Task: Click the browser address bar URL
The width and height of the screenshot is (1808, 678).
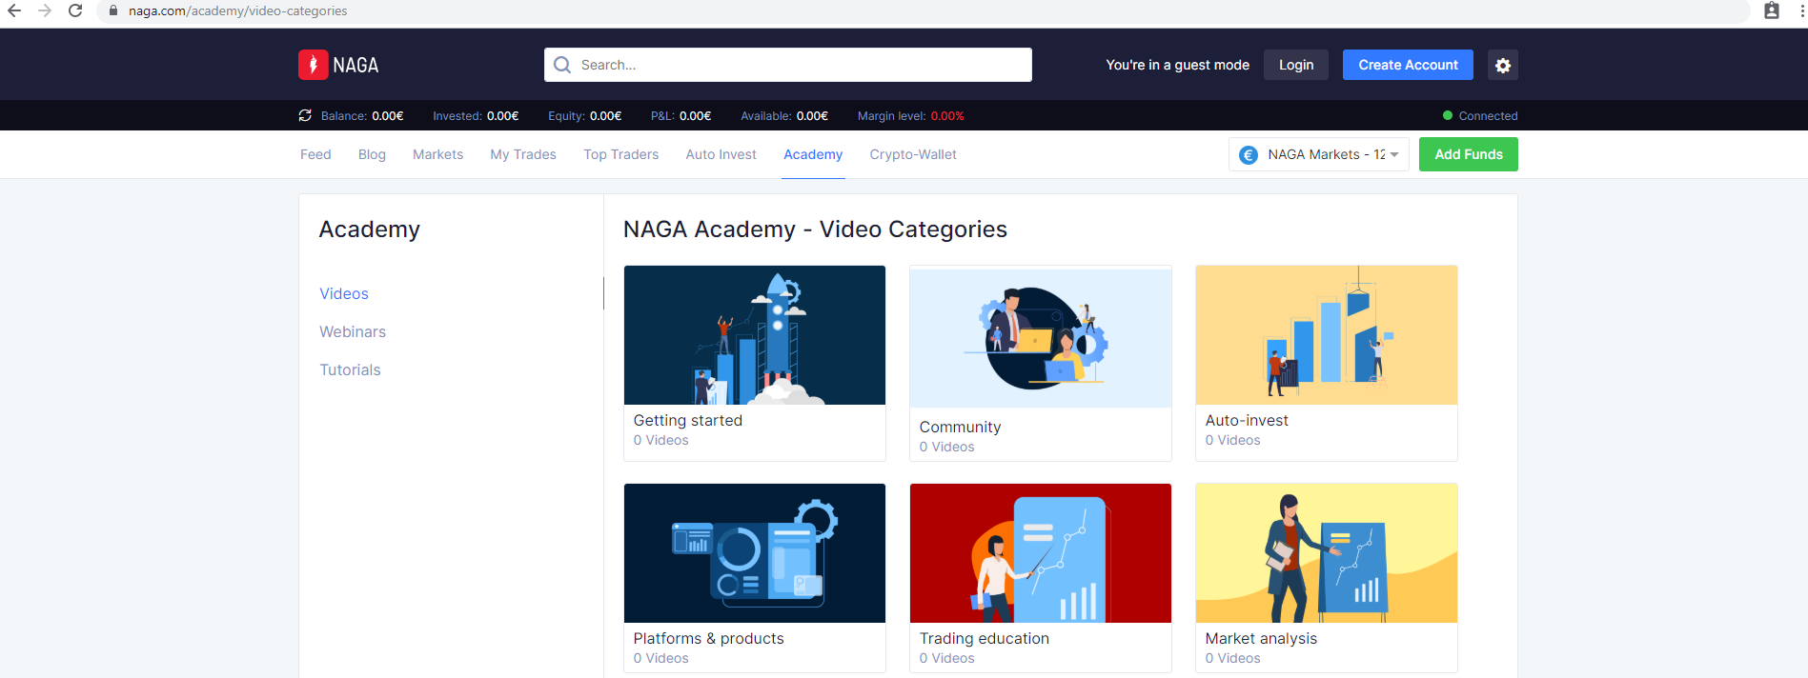Action: coord(237,10)
